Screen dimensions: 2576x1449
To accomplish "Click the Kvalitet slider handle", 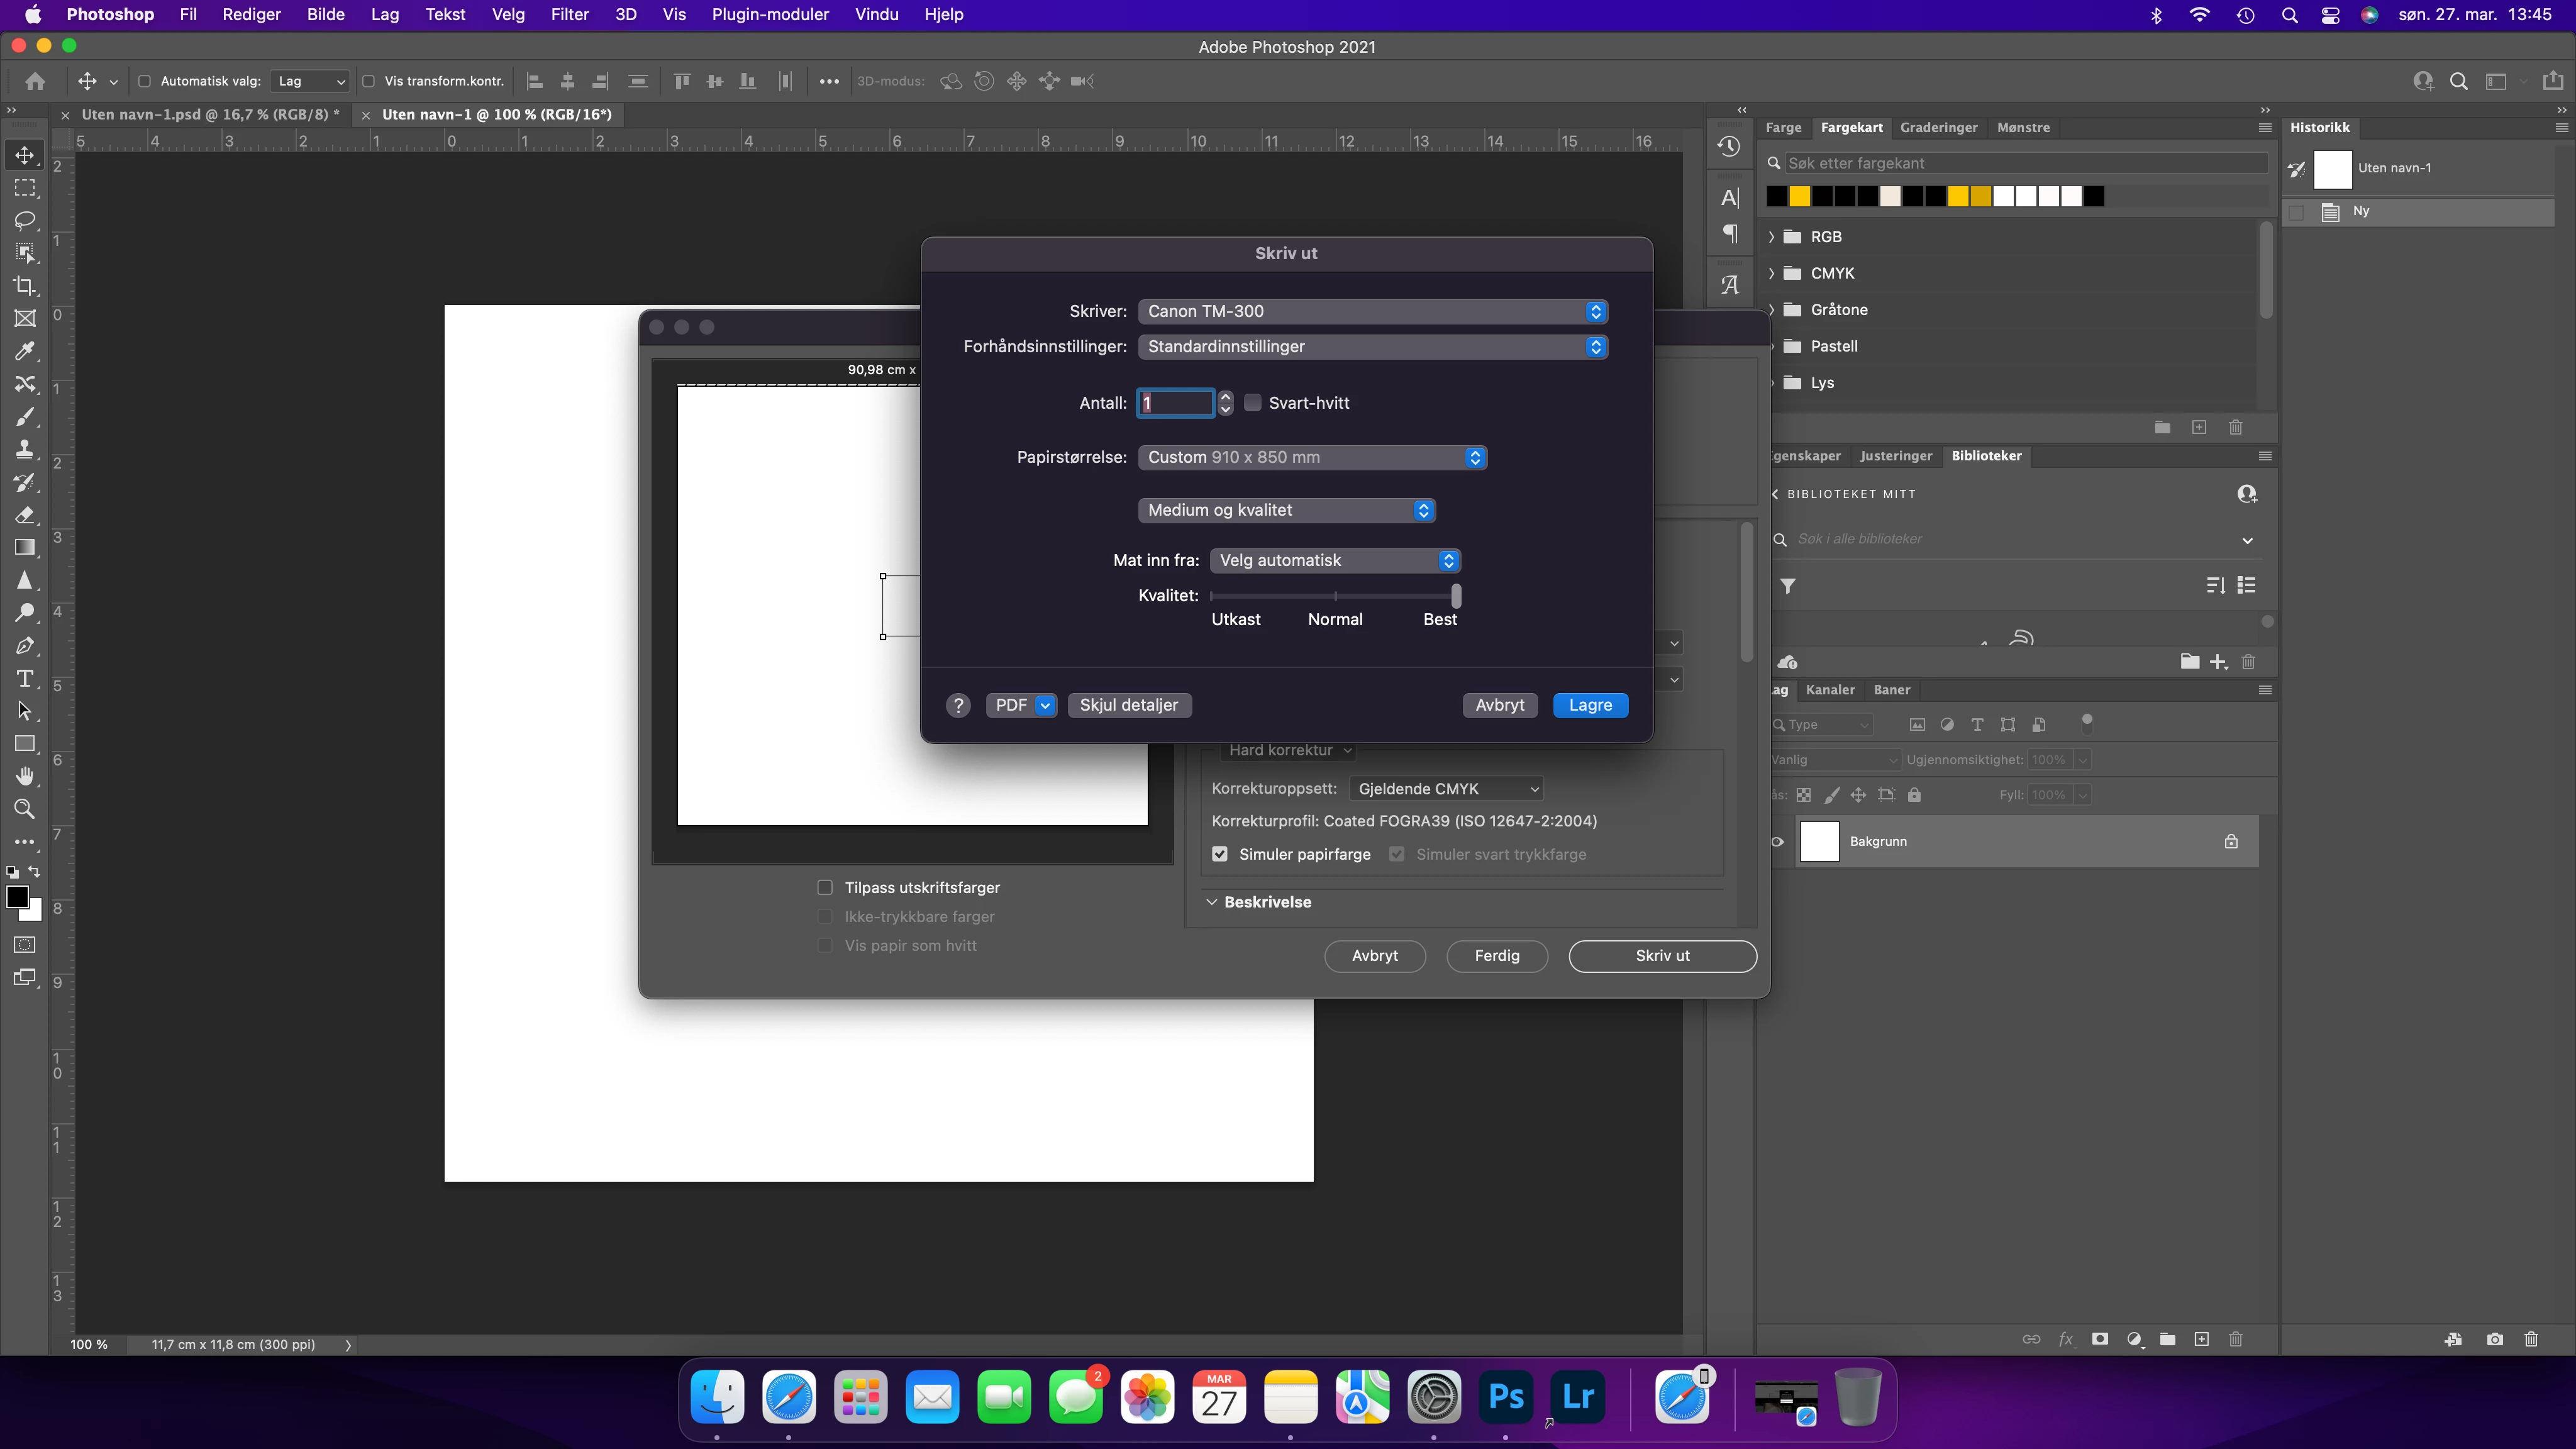I will point(1456,596).
